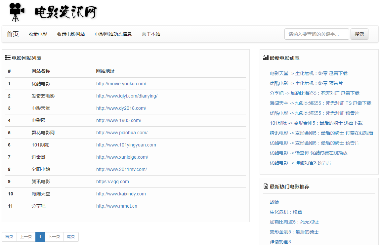Go to 下一页 in pagination

pos(54,237)
